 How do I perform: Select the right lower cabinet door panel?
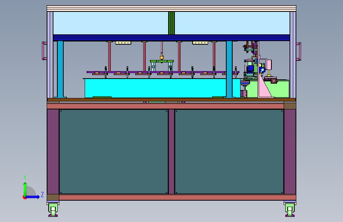point(229,152)
